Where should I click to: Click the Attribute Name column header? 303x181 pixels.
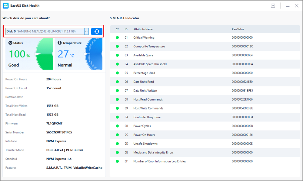pyautogui.click(x=143, y=29)
